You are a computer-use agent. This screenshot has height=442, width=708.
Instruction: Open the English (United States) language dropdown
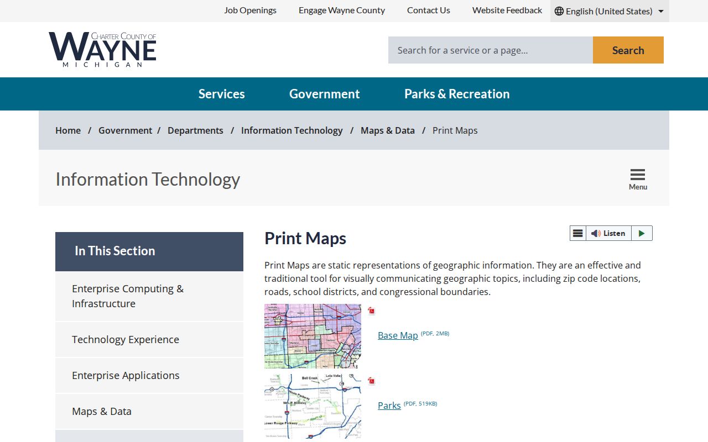[x=610, y=11]
